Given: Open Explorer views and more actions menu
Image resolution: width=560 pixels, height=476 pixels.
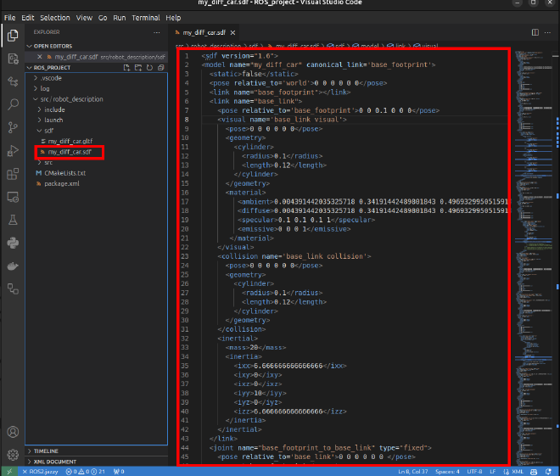Looking at the screenshot, I should tap(157, 32).
